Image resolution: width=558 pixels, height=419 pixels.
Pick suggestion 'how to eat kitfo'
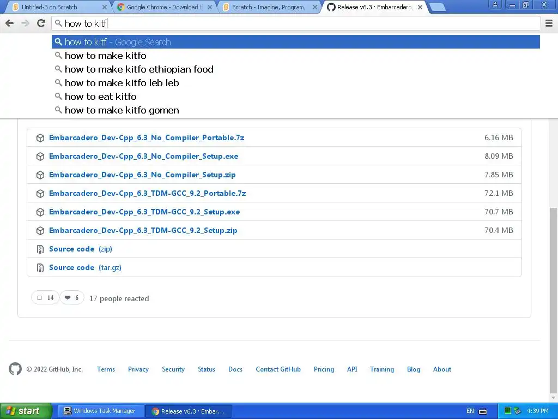296,97
